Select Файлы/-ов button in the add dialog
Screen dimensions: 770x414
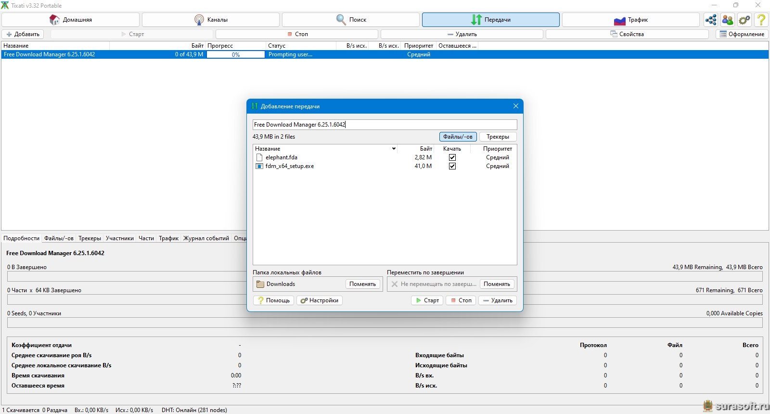[x=458, y=137]
